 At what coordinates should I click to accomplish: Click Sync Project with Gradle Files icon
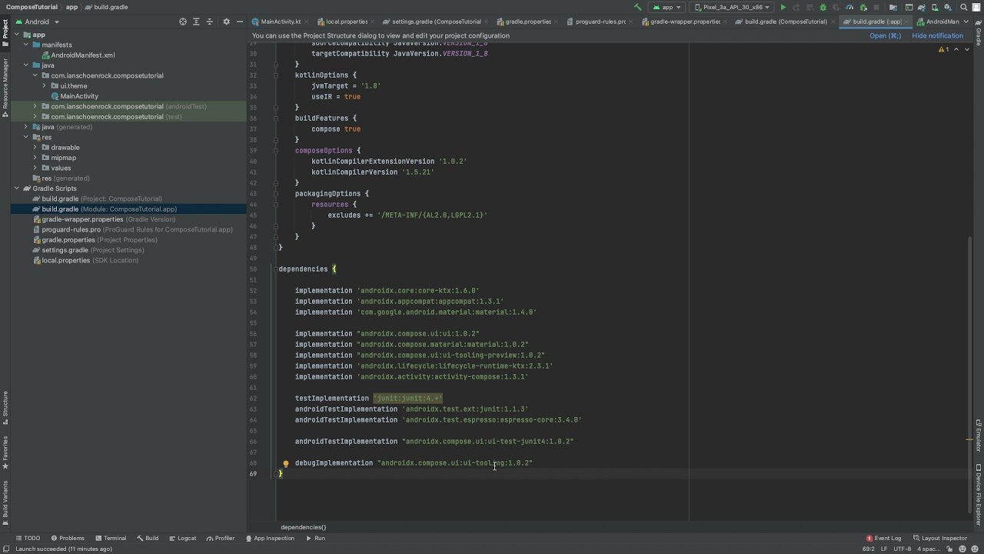point(922,7)
